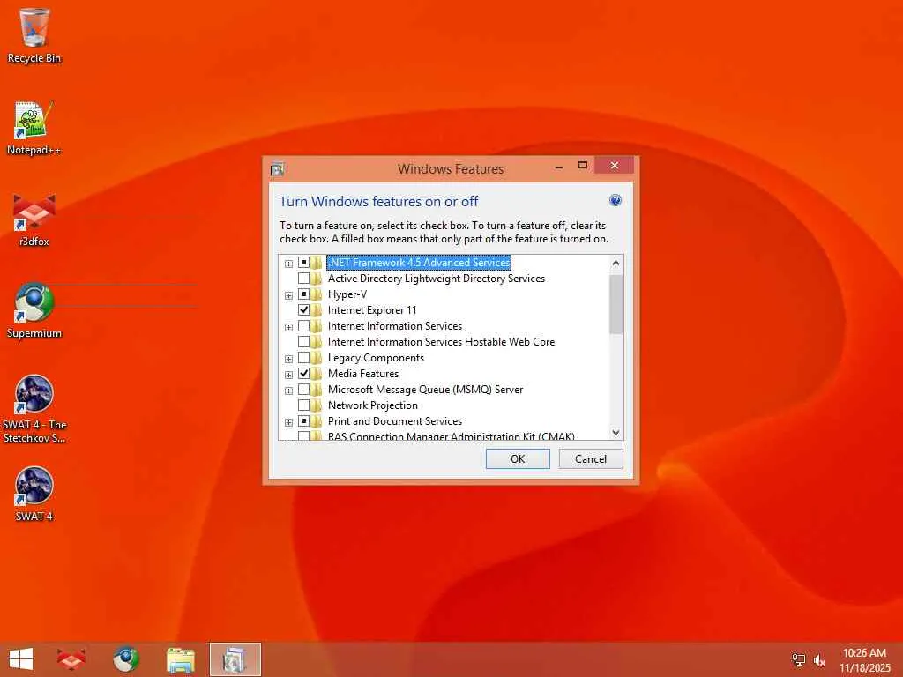This screenshot has height=677, width=903.
Task: Select the SWAT 4 desktop shortcut
Action: point(34,494)
